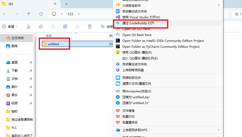Click the Delete trash icon
242x137 pixels.
pyautogui.click(x=90, y=27)
